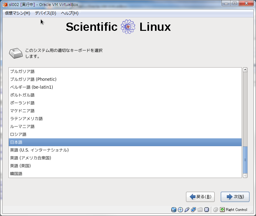
Task: Select ルーマニア語 keyboard layout
Action: click(x=125, y=126)
